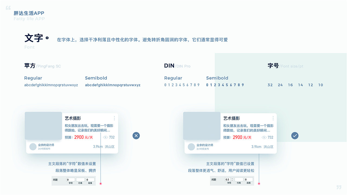The width and height of the screenshot is (347, 195).
Task: Click the 段落 paragraph spacing input on right panel
Action: (x=249, y=179)
